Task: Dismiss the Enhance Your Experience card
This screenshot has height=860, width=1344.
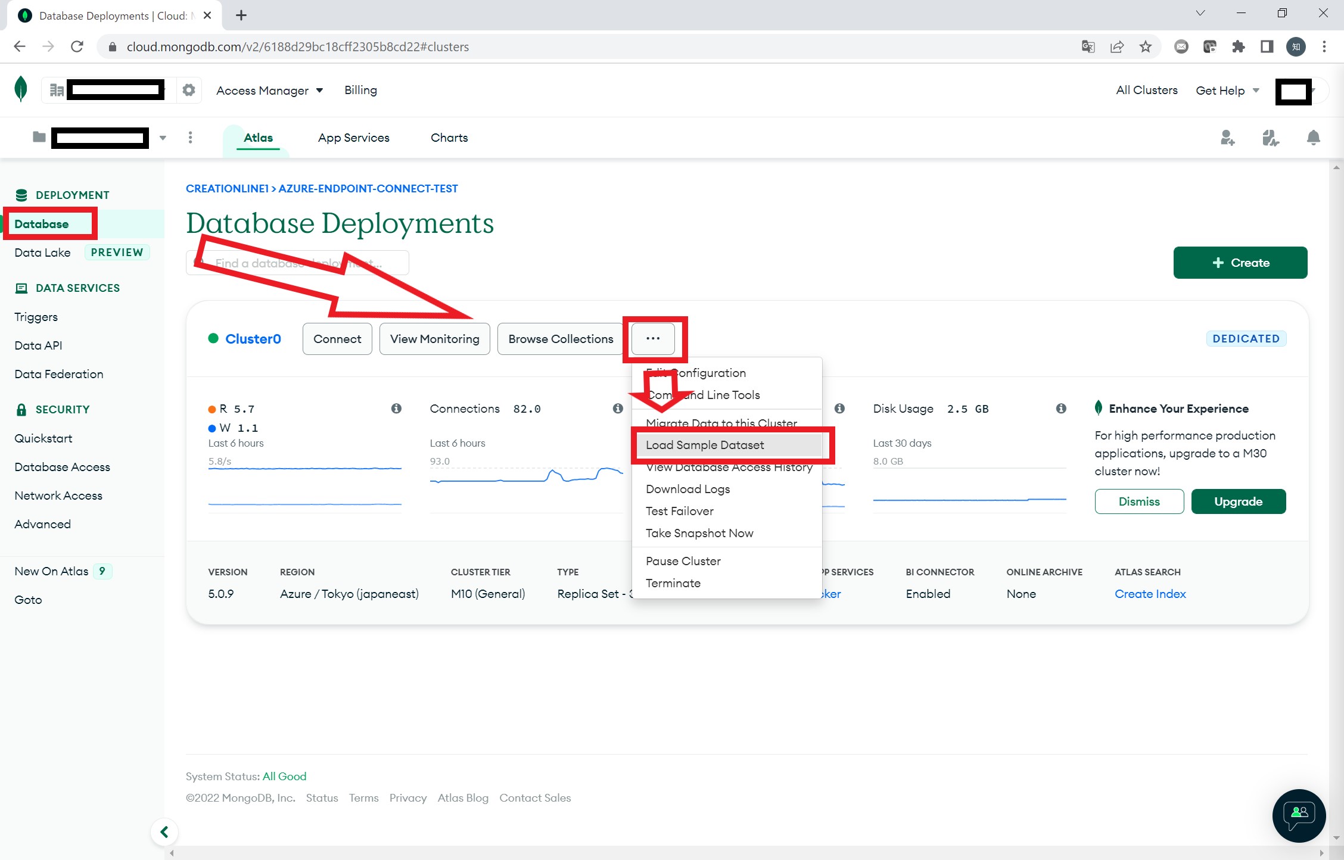Action: pos(1139,501)
